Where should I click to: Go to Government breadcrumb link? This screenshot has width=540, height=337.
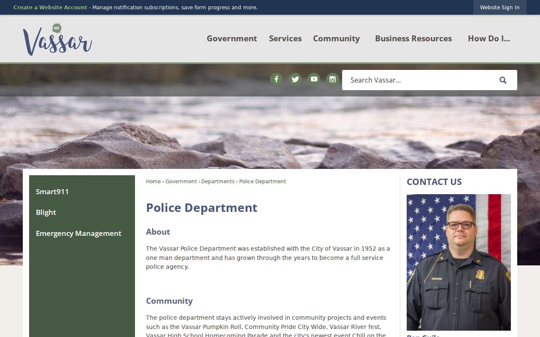(181, 182)
